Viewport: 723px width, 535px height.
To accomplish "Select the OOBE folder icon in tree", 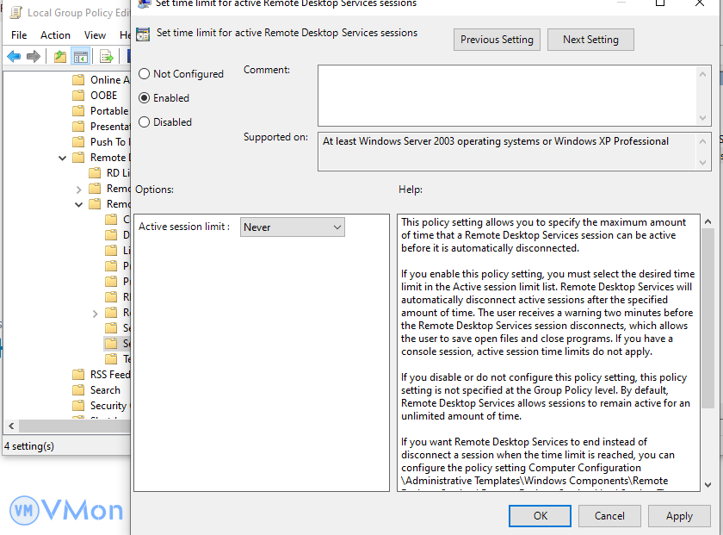I will tap(78, 96).
